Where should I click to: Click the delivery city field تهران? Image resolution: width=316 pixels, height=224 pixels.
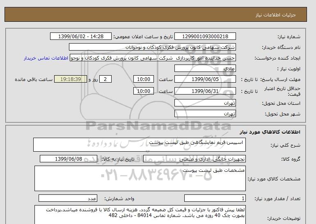tap(205, 113)
